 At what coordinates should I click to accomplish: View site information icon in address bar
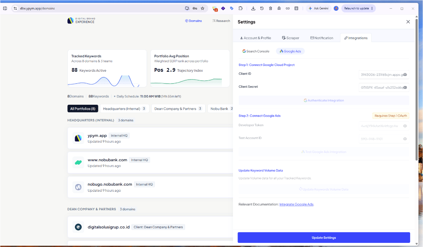pyautogui.click(x=15, y=8)
